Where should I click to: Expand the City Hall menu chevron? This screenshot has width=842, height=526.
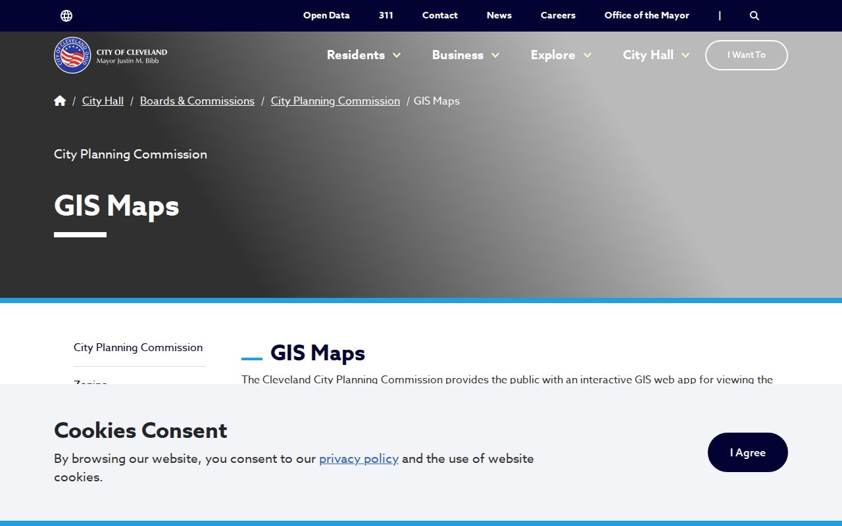[x=685, y=55]
